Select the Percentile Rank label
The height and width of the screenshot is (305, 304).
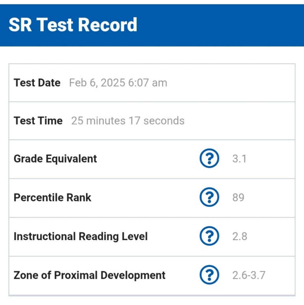pos(52,197)
